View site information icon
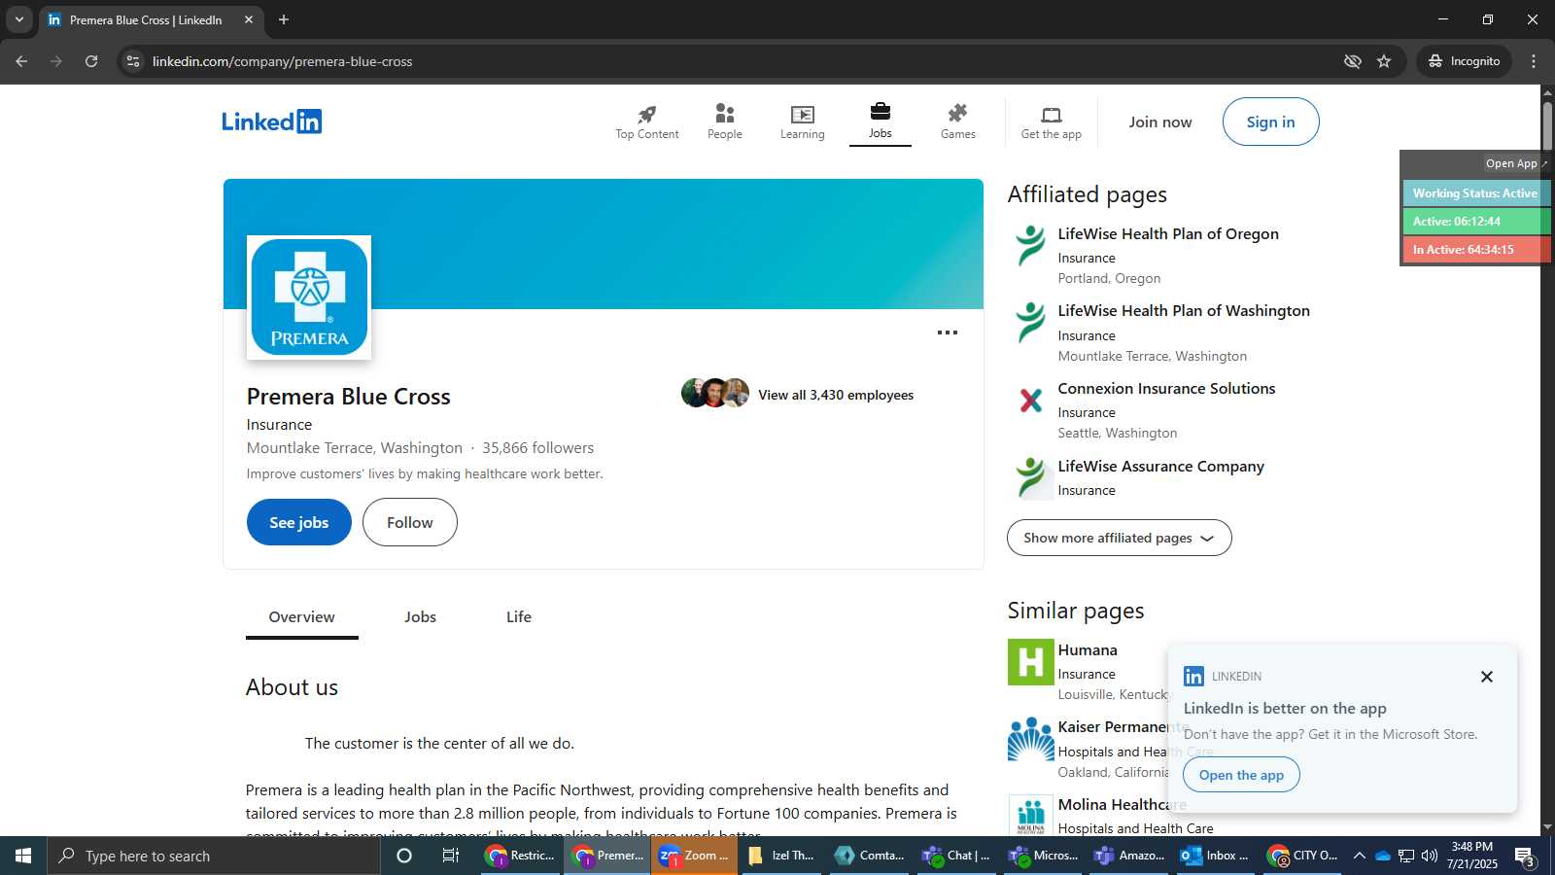 pos(133,61)
